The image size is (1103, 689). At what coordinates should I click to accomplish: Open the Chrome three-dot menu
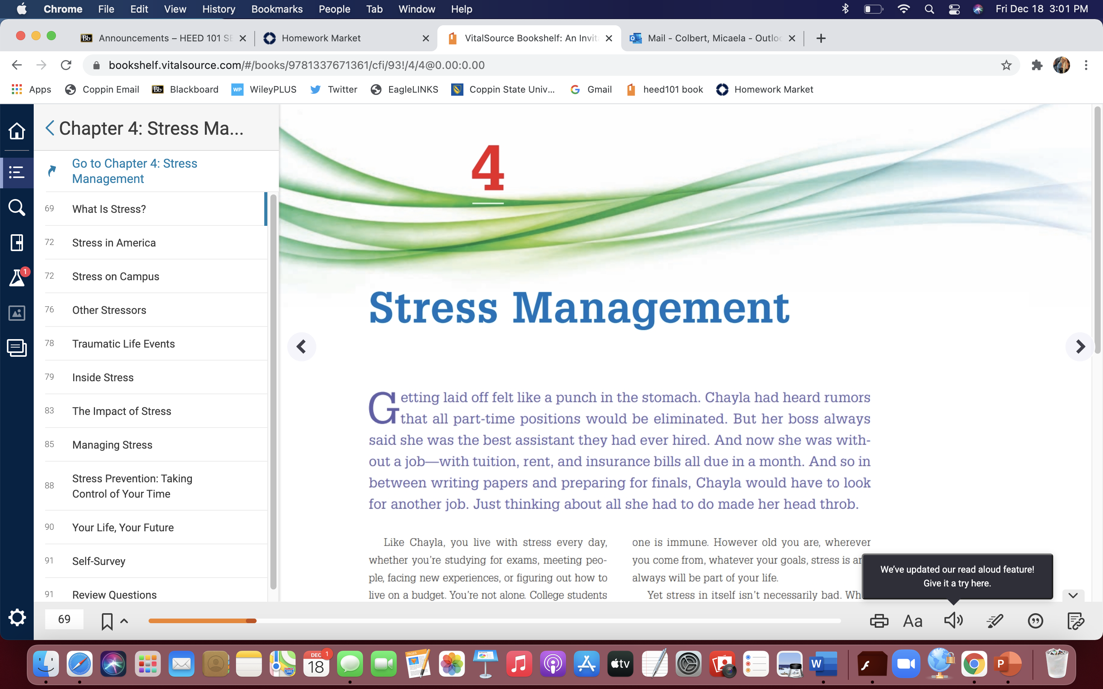click(x=1086, y=65)
